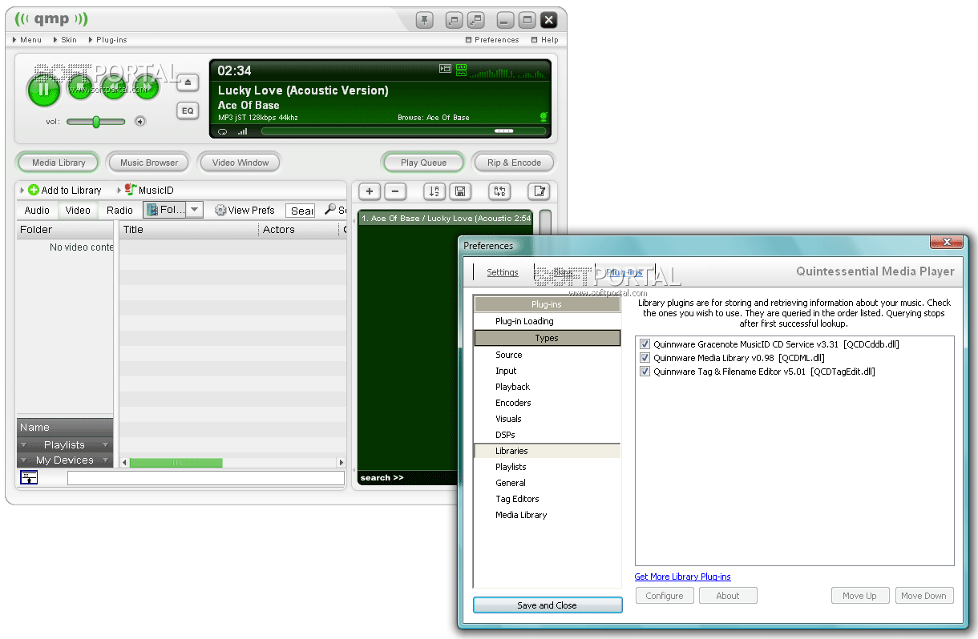Click the repeat icon in the display
Viewport: 978px width, 639px height.
click(222, 131)
